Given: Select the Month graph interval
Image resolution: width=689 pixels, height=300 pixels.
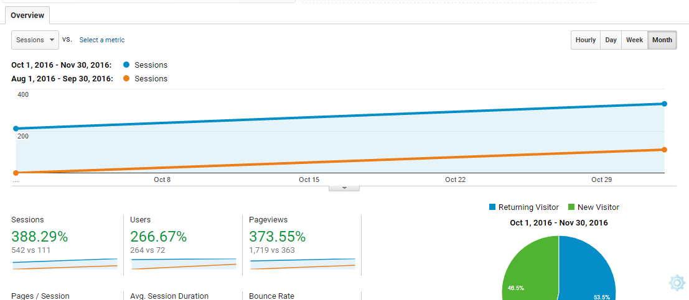Looking at the screenshot, I should tap(662, 40).
